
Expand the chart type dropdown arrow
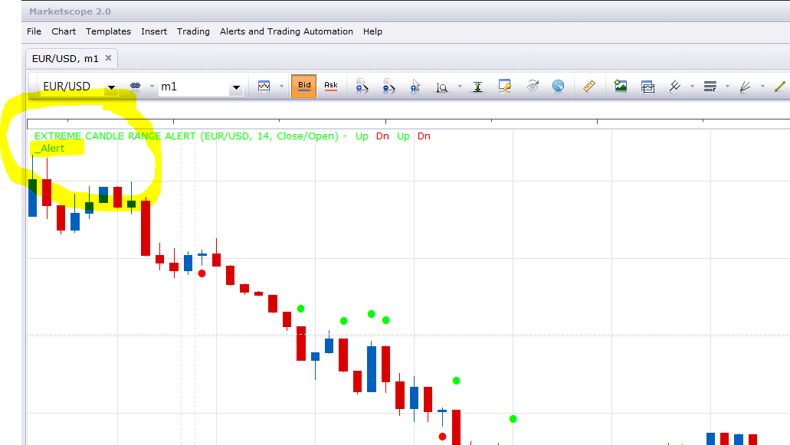click(x=281, y=86)
